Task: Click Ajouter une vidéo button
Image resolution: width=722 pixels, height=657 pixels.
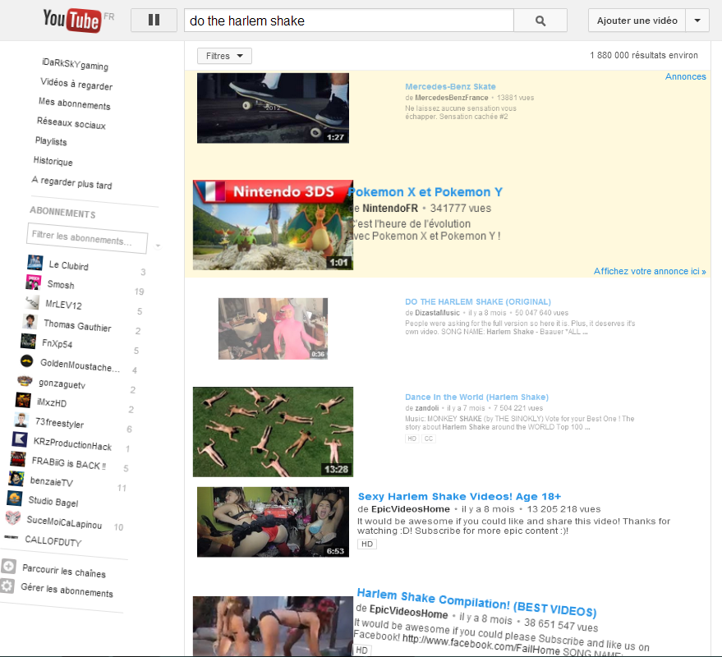Action: coord(637,21)
